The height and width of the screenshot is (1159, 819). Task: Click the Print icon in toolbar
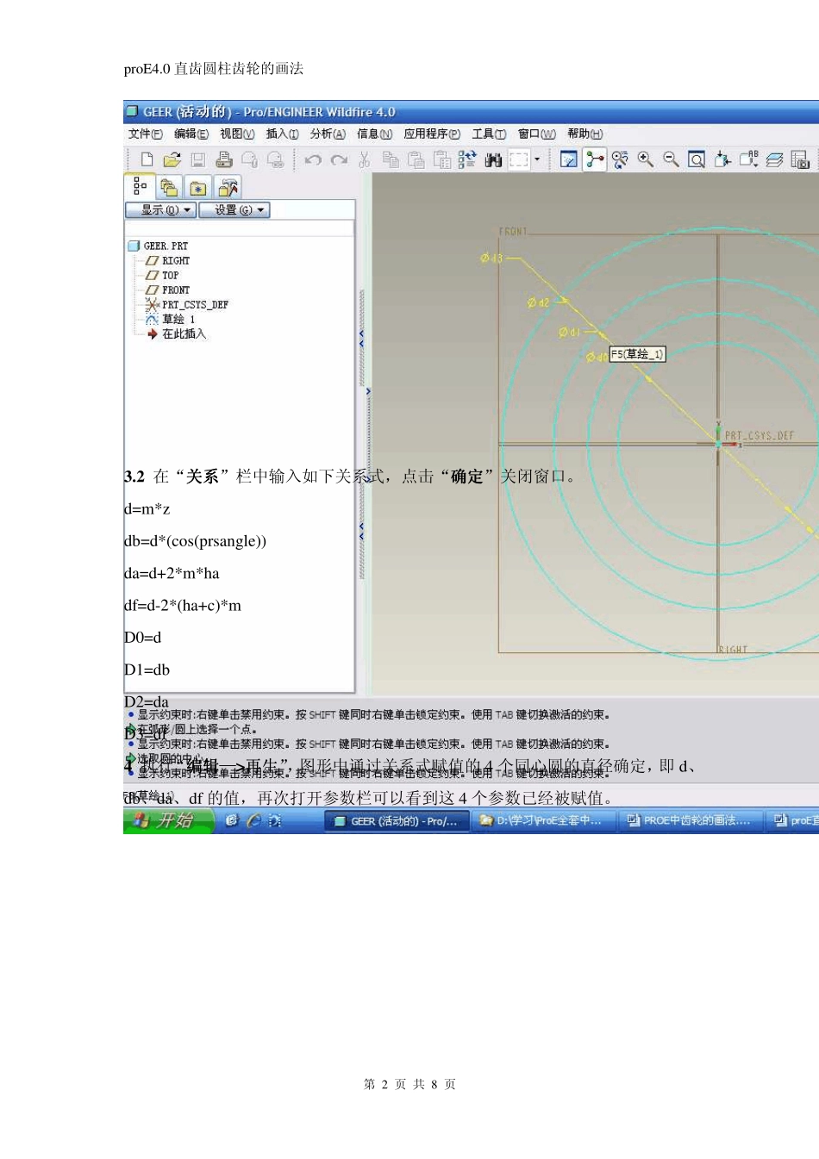tap(224, 159)
